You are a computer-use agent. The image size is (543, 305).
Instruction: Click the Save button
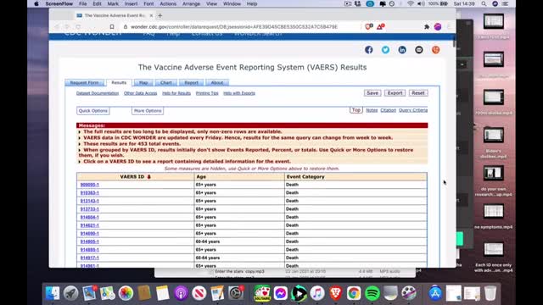click(372, 93)
